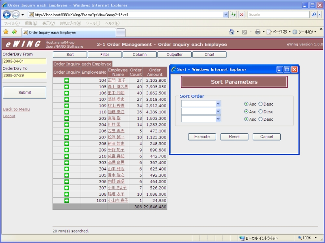Select the Order Inquiry each Employee browser tab
This screenshot has width=325, height=243.
tap(69, 32)
